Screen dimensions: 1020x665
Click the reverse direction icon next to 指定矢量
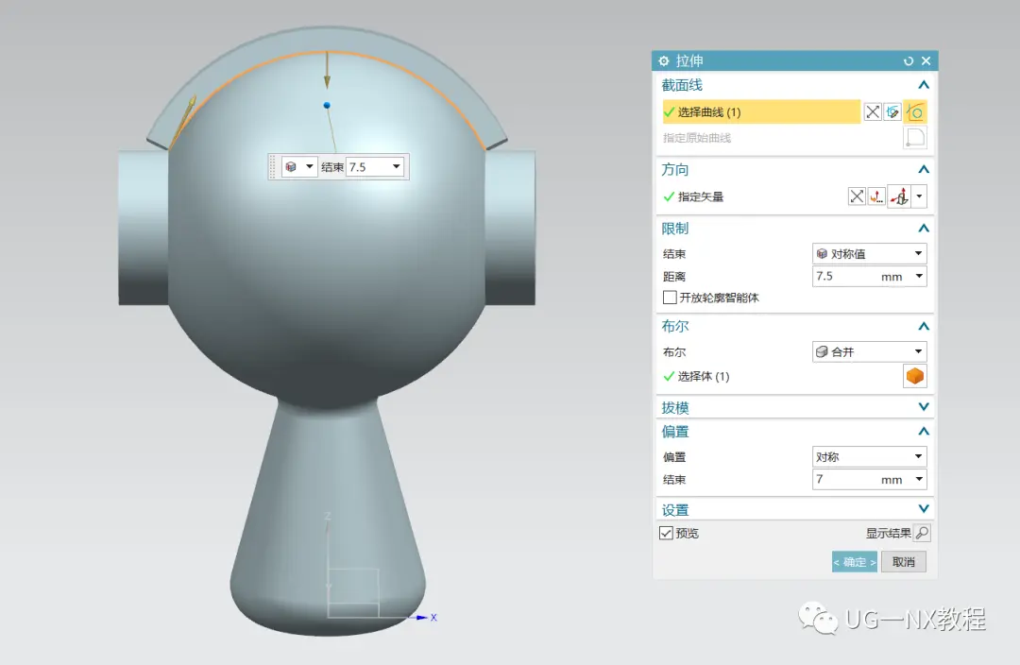[x=857, y=196]
